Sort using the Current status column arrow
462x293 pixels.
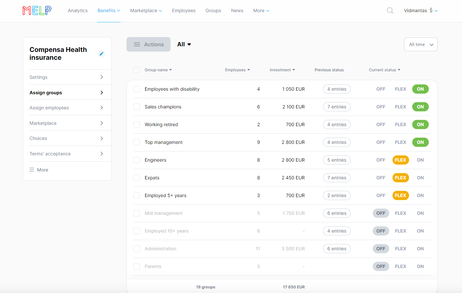(x=399, y=70)
